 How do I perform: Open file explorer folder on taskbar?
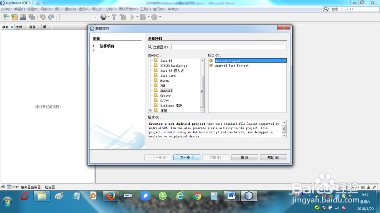pos(42,196)
